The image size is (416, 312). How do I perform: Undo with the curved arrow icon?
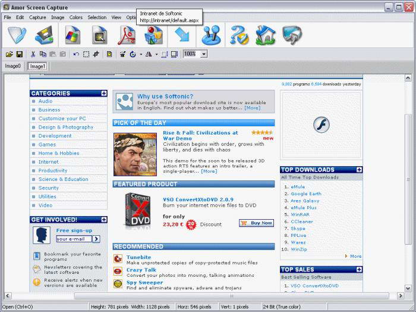(x=76, y=54)
